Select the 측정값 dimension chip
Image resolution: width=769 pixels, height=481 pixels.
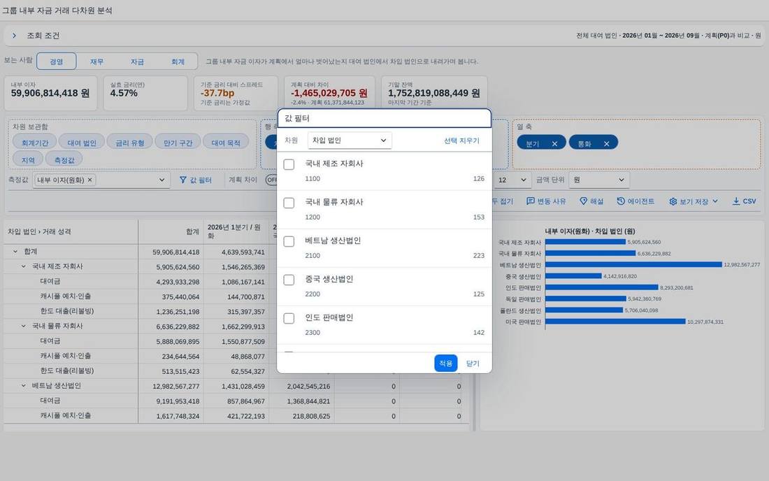64,160
